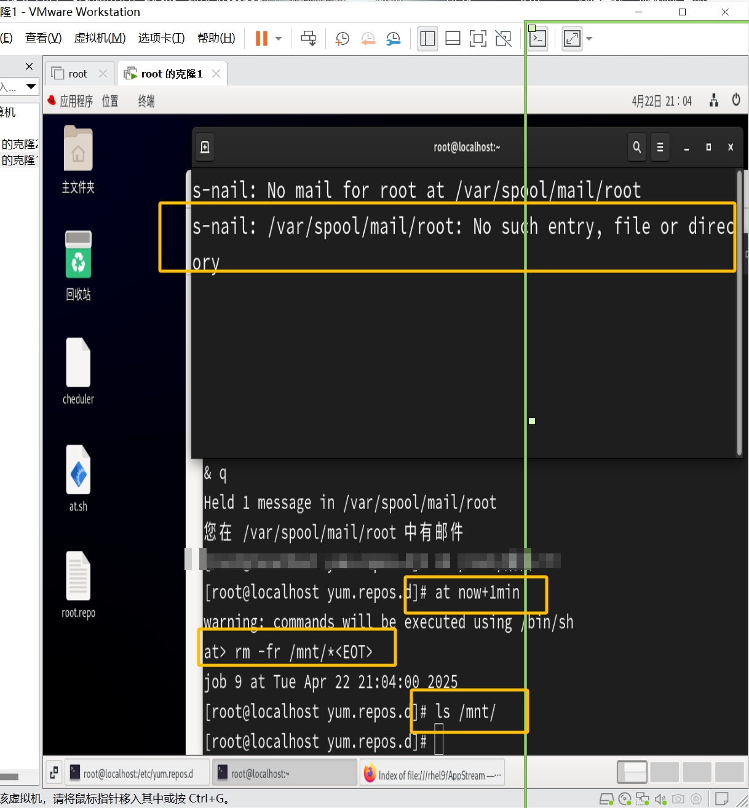Switch to root@localhost:~ taskbar window
The image size is (749, 808).
[x=284, y=772]
